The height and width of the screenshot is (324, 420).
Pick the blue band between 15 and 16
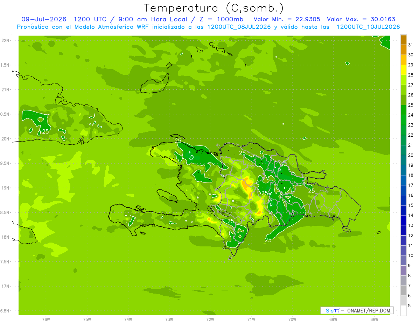404,200
